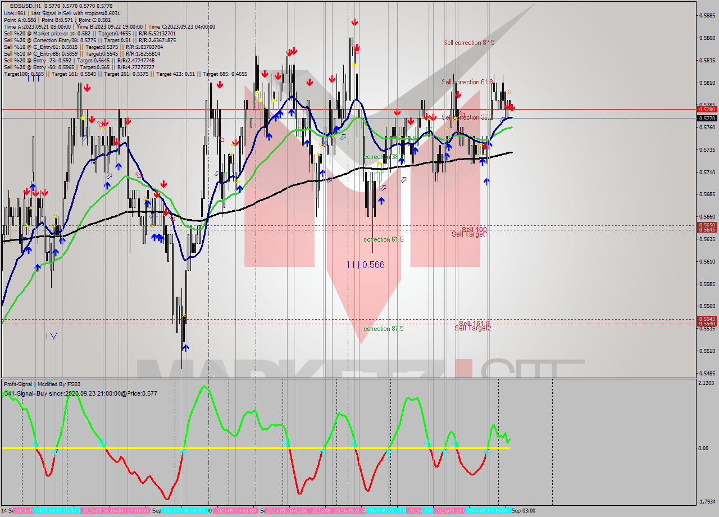Click the -1.7934 oscillator scale value
This screenshot has width=719, height=517.
coord(707,501)
